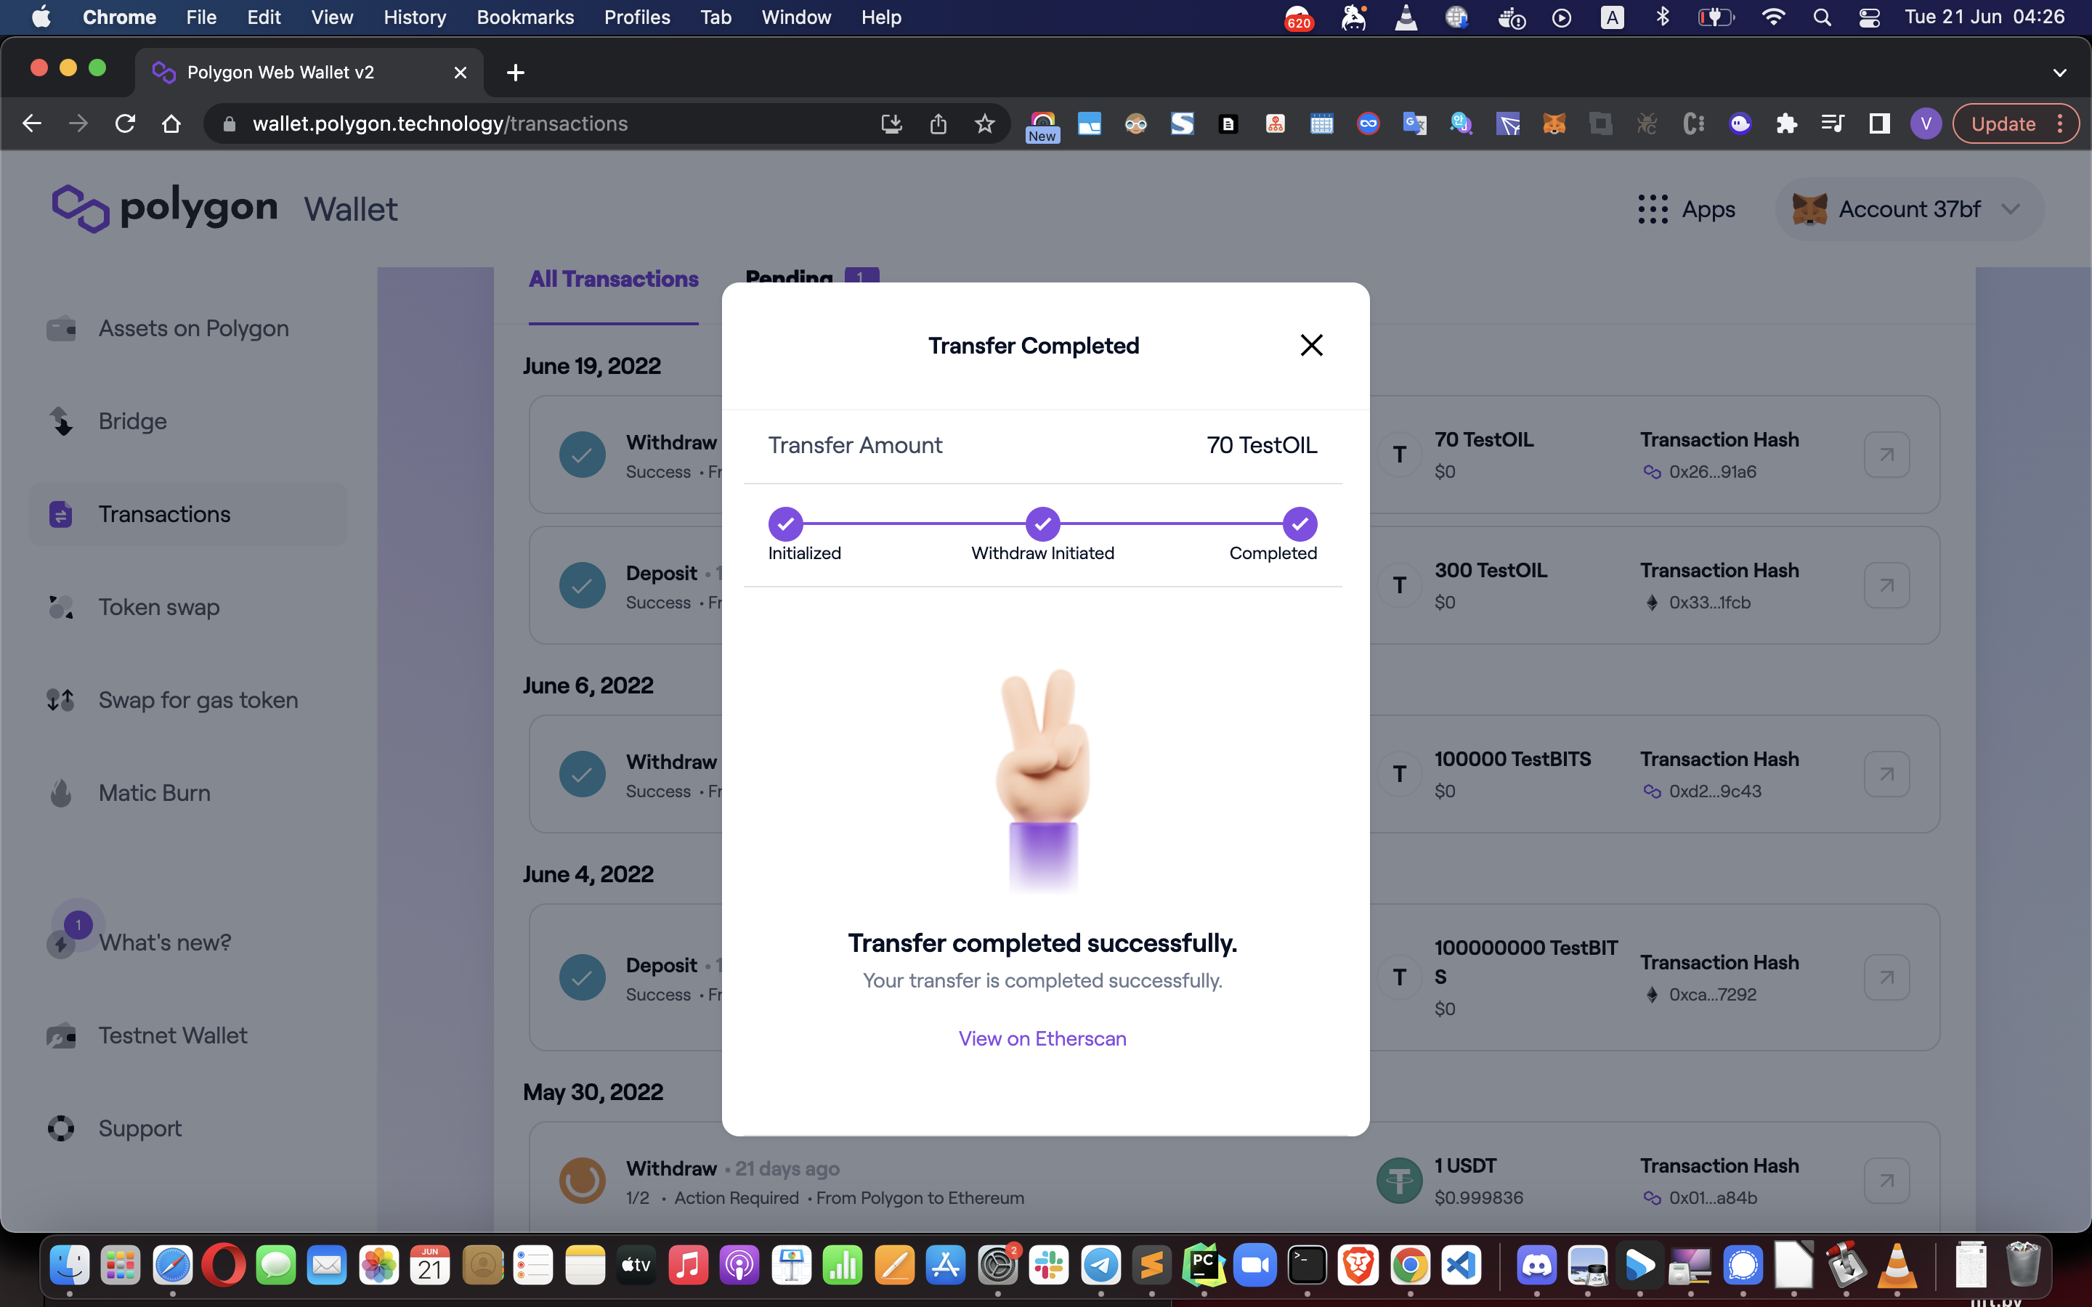Viewport: 2092px width, 1307px height.
Task: Open Chrome three-dot menu
Action: (2061, 123)
